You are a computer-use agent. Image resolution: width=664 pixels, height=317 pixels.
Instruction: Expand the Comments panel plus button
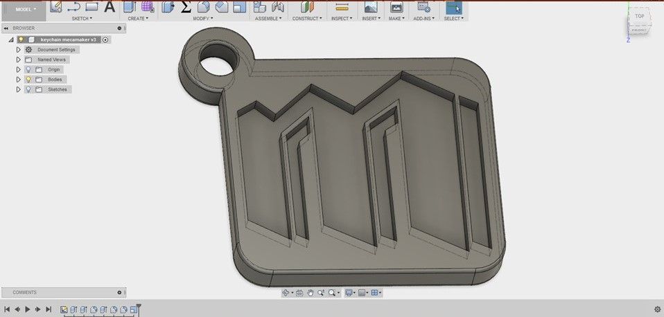pyautogui.click(x=119, y=293)
